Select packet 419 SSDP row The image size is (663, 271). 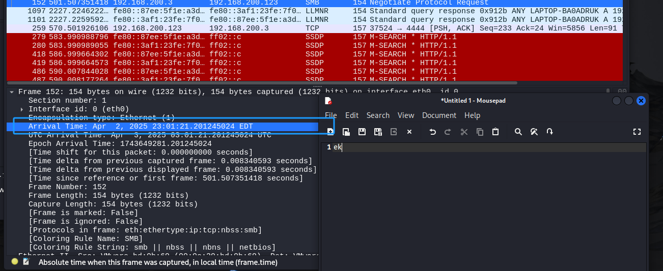314,63
